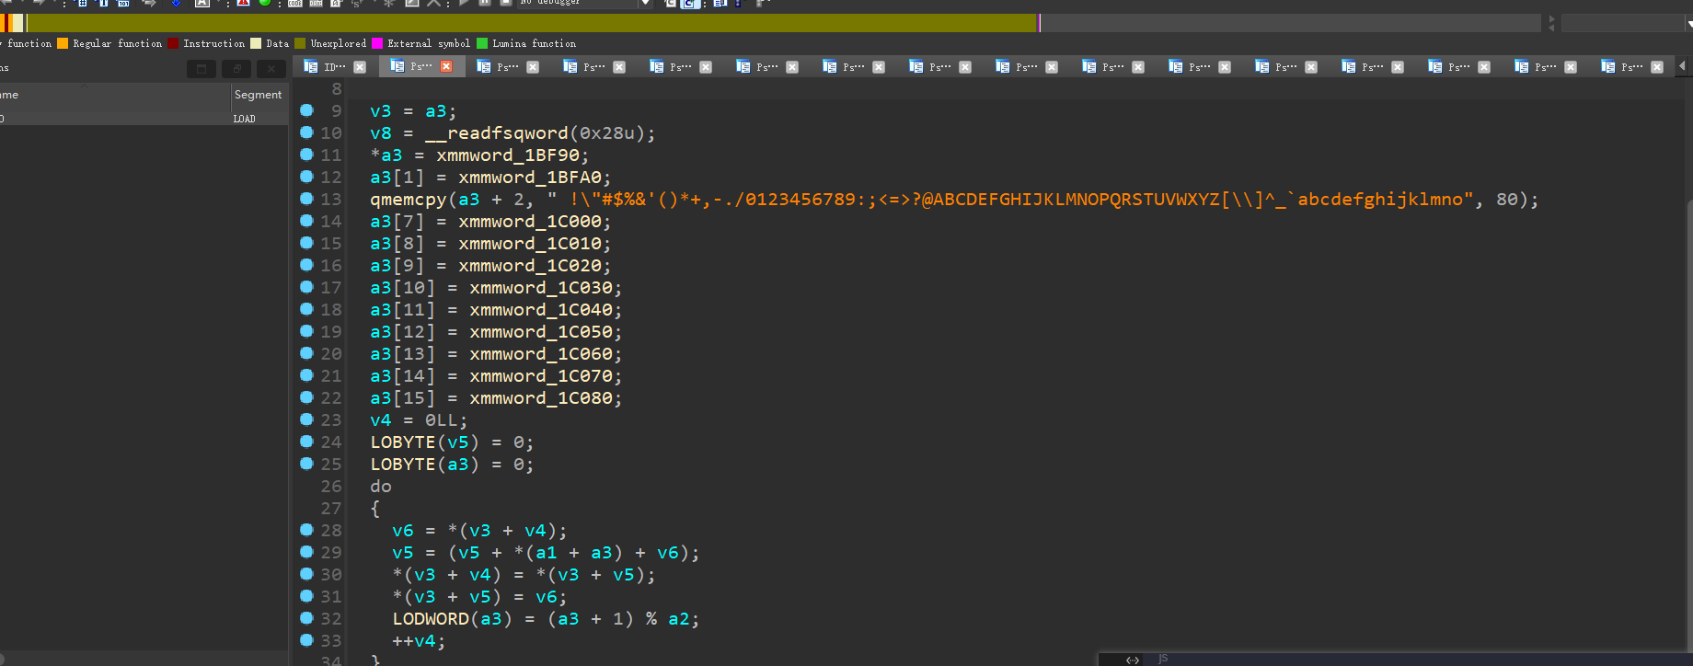Click __readfsqword call on line 10
The image size is (1693, 666).
pos(497,133)
